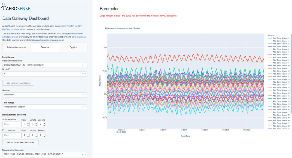This screenshot has height=158, width=292.
Task: Open the data-gateway link
Action: pyautogui.click(x=79, y=37)
